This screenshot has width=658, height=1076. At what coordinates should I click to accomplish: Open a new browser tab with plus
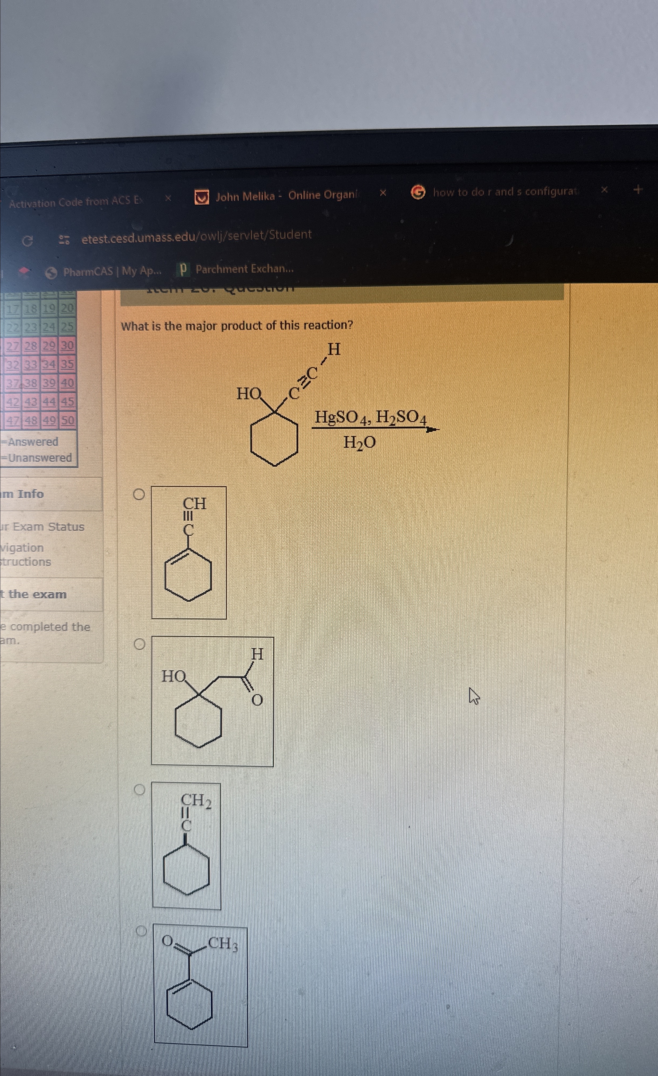tap(638, 189)
